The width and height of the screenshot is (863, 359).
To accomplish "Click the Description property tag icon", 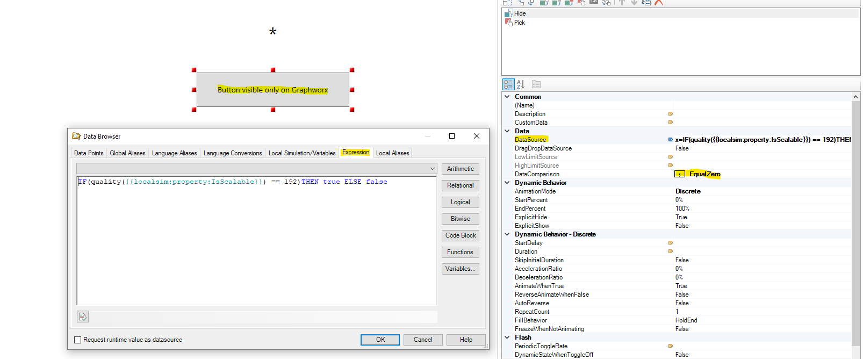I will pyautogui.click(x=670, y=114).
